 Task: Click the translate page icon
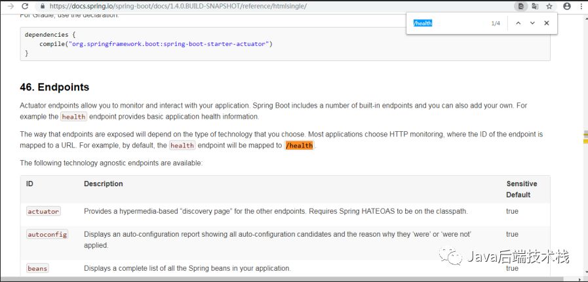tap(535, 7)
